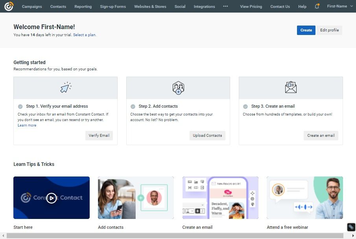
Task: Open the more options ellipsis menu
Action: tap(225, 6)
